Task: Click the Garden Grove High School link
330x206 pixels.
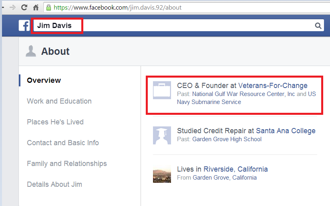Action: [227, 139]
